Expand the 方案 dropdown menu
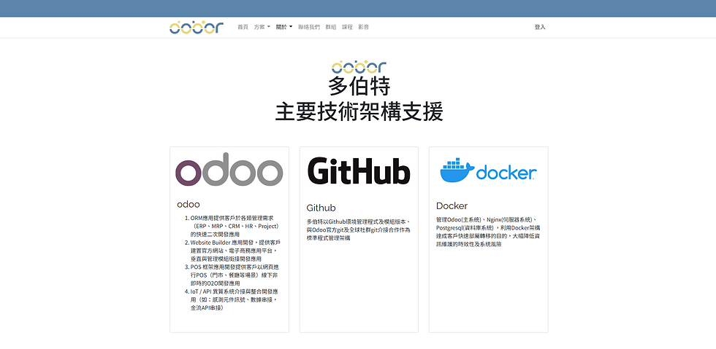This screenshot has width=716, height=349. [x=262, y=28]
